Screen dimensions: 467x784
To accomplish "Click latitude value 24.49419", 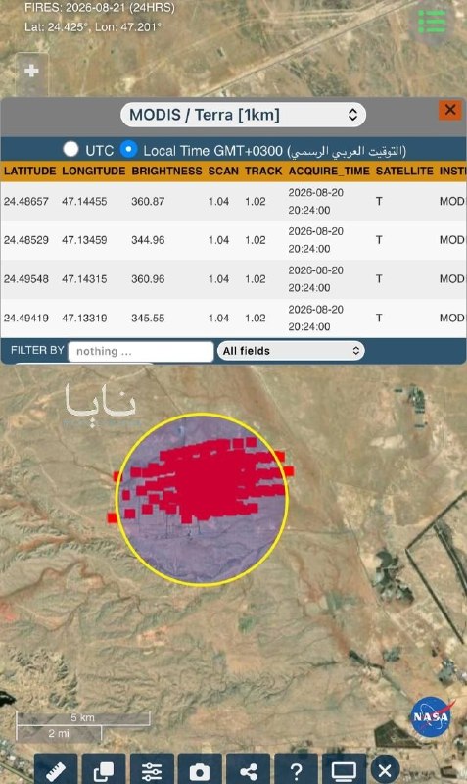I will tap(26, 318).
